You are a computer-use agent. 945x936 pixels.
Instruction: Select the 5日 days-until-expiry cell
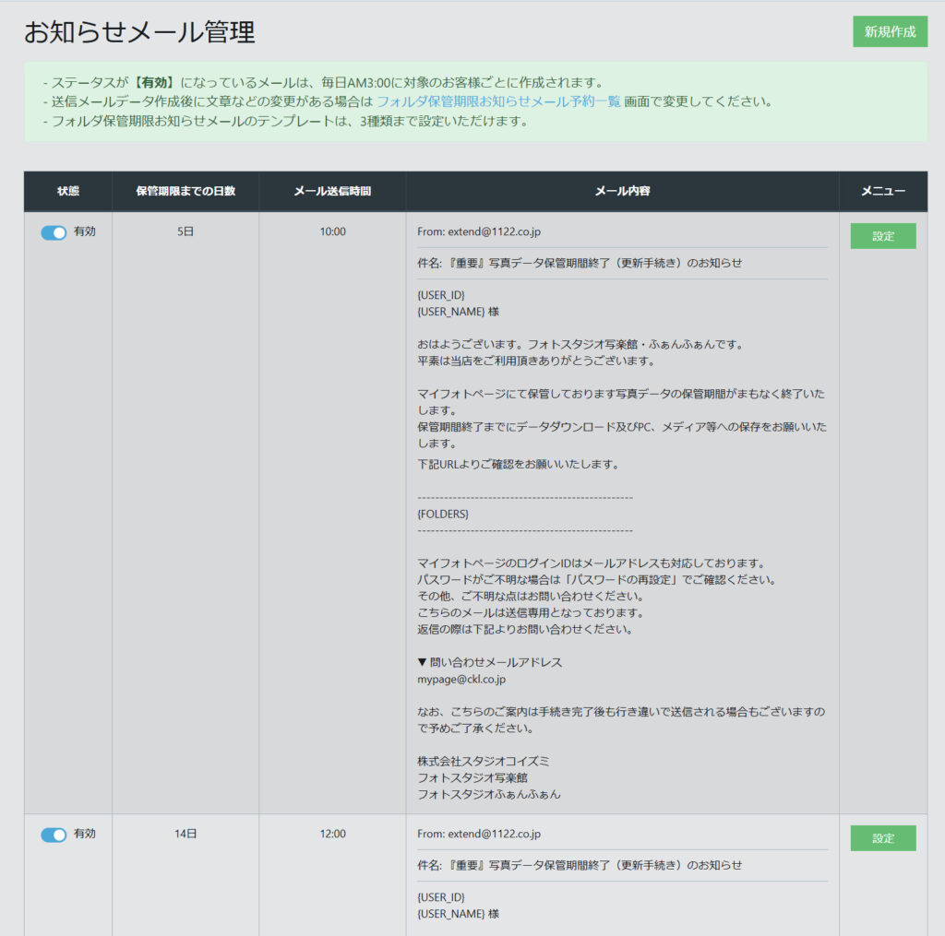(x=185, y=231)
